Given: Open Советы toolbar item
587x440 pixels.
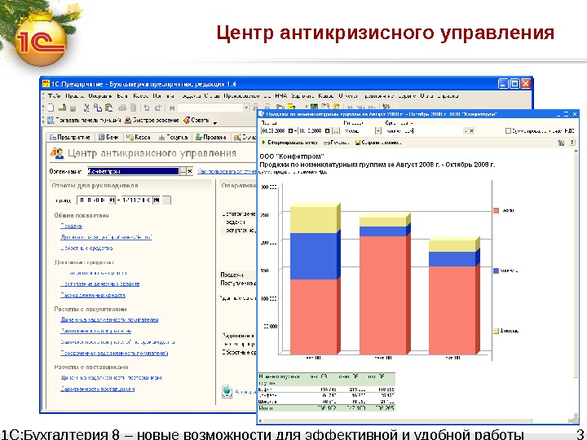Looking at the screenshot, I should point(196,120).
